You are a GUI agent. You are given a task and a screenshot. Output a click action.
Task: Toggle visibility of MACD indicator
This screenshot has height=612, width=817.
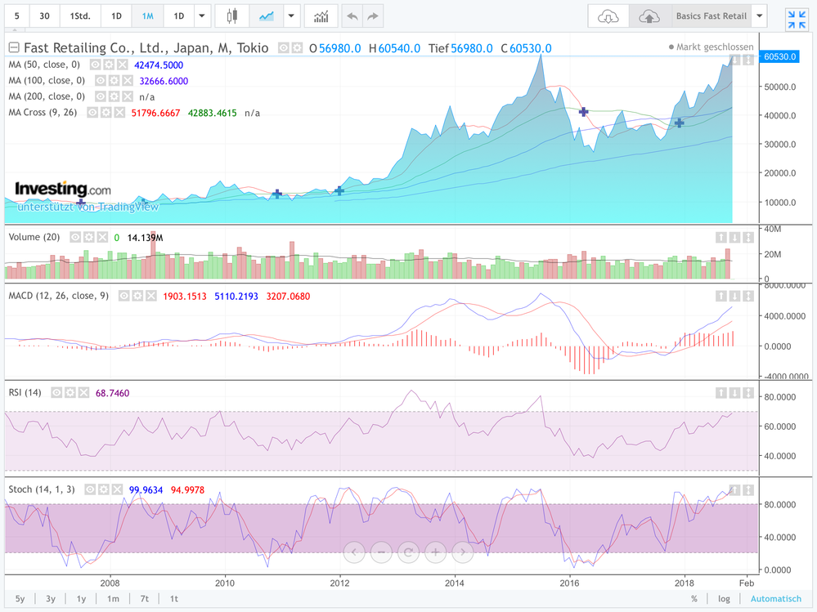tap(123, 296)
